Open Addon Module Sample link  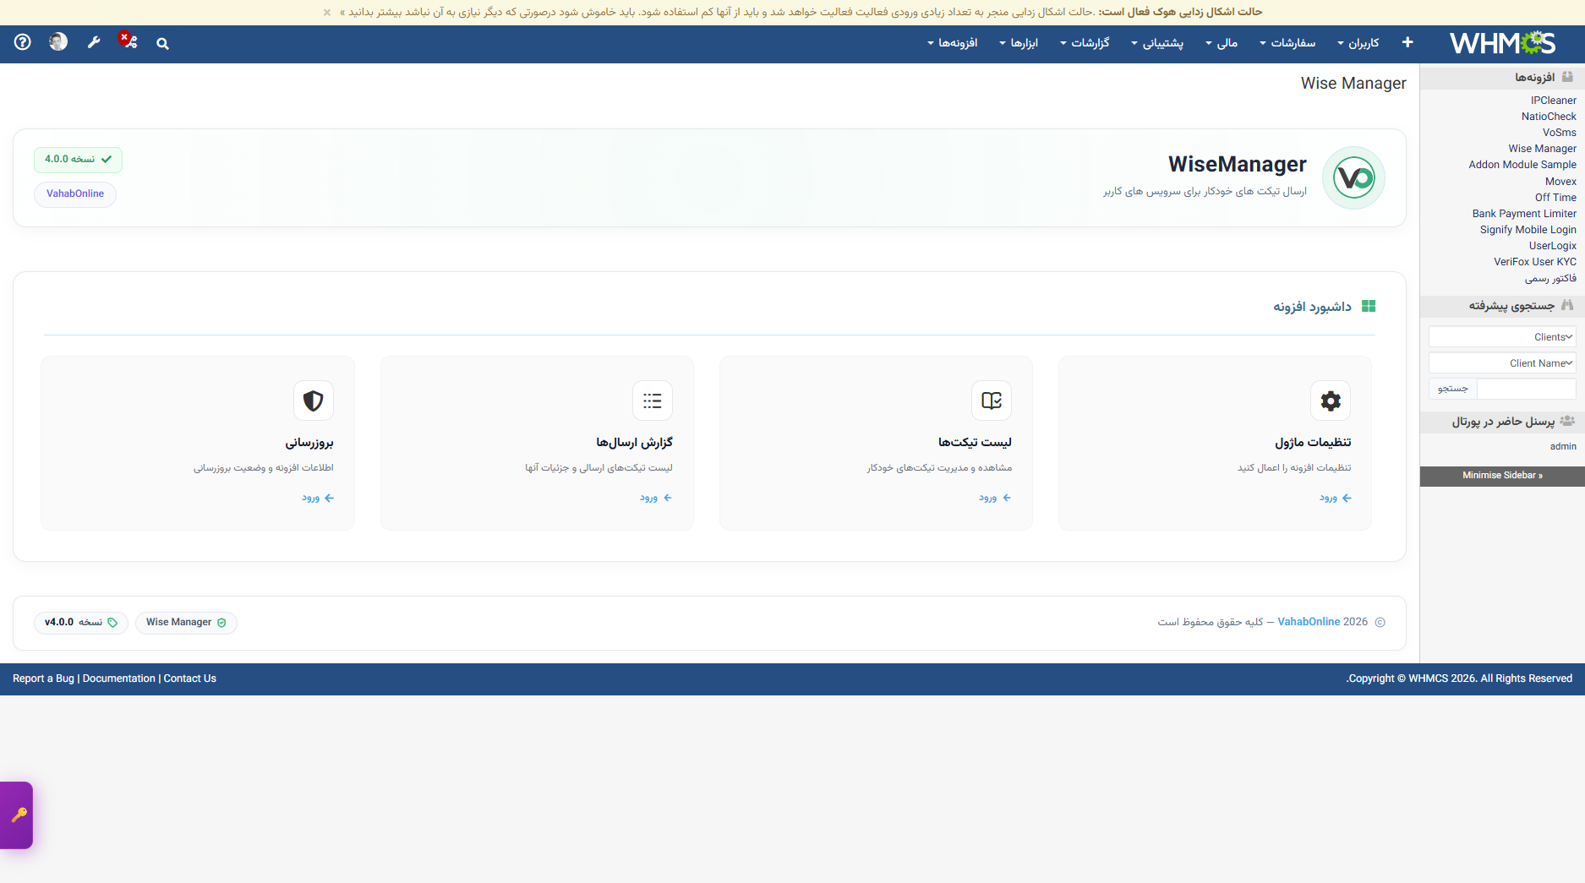[1522, 165]
